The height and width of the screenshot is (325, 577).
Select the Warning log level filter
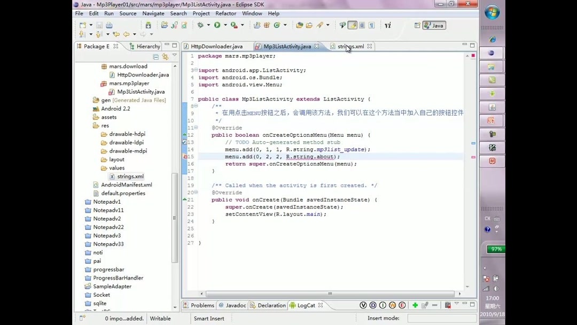pos(392,305)
